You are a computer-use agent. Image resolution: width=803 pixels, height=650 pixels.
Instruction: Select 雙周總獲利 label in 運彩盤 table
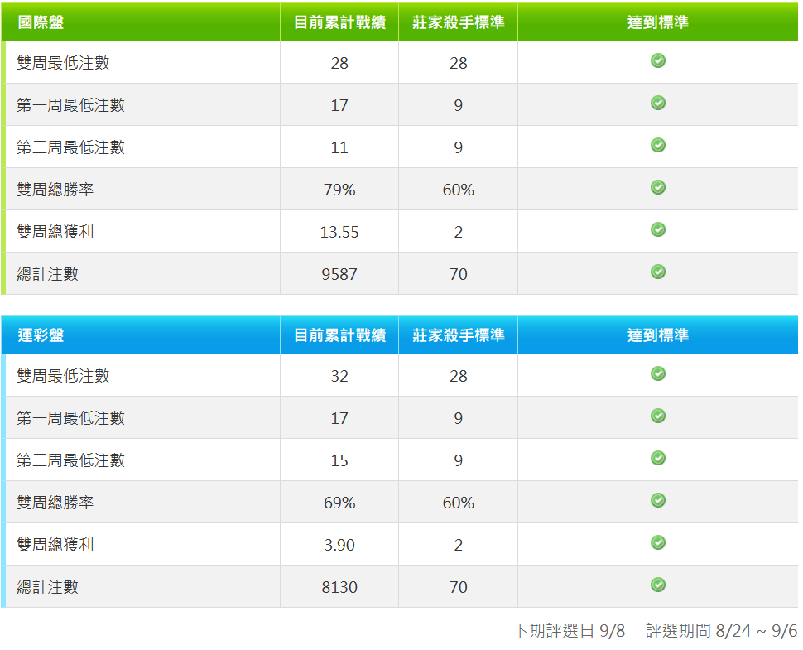pos(55,545)
